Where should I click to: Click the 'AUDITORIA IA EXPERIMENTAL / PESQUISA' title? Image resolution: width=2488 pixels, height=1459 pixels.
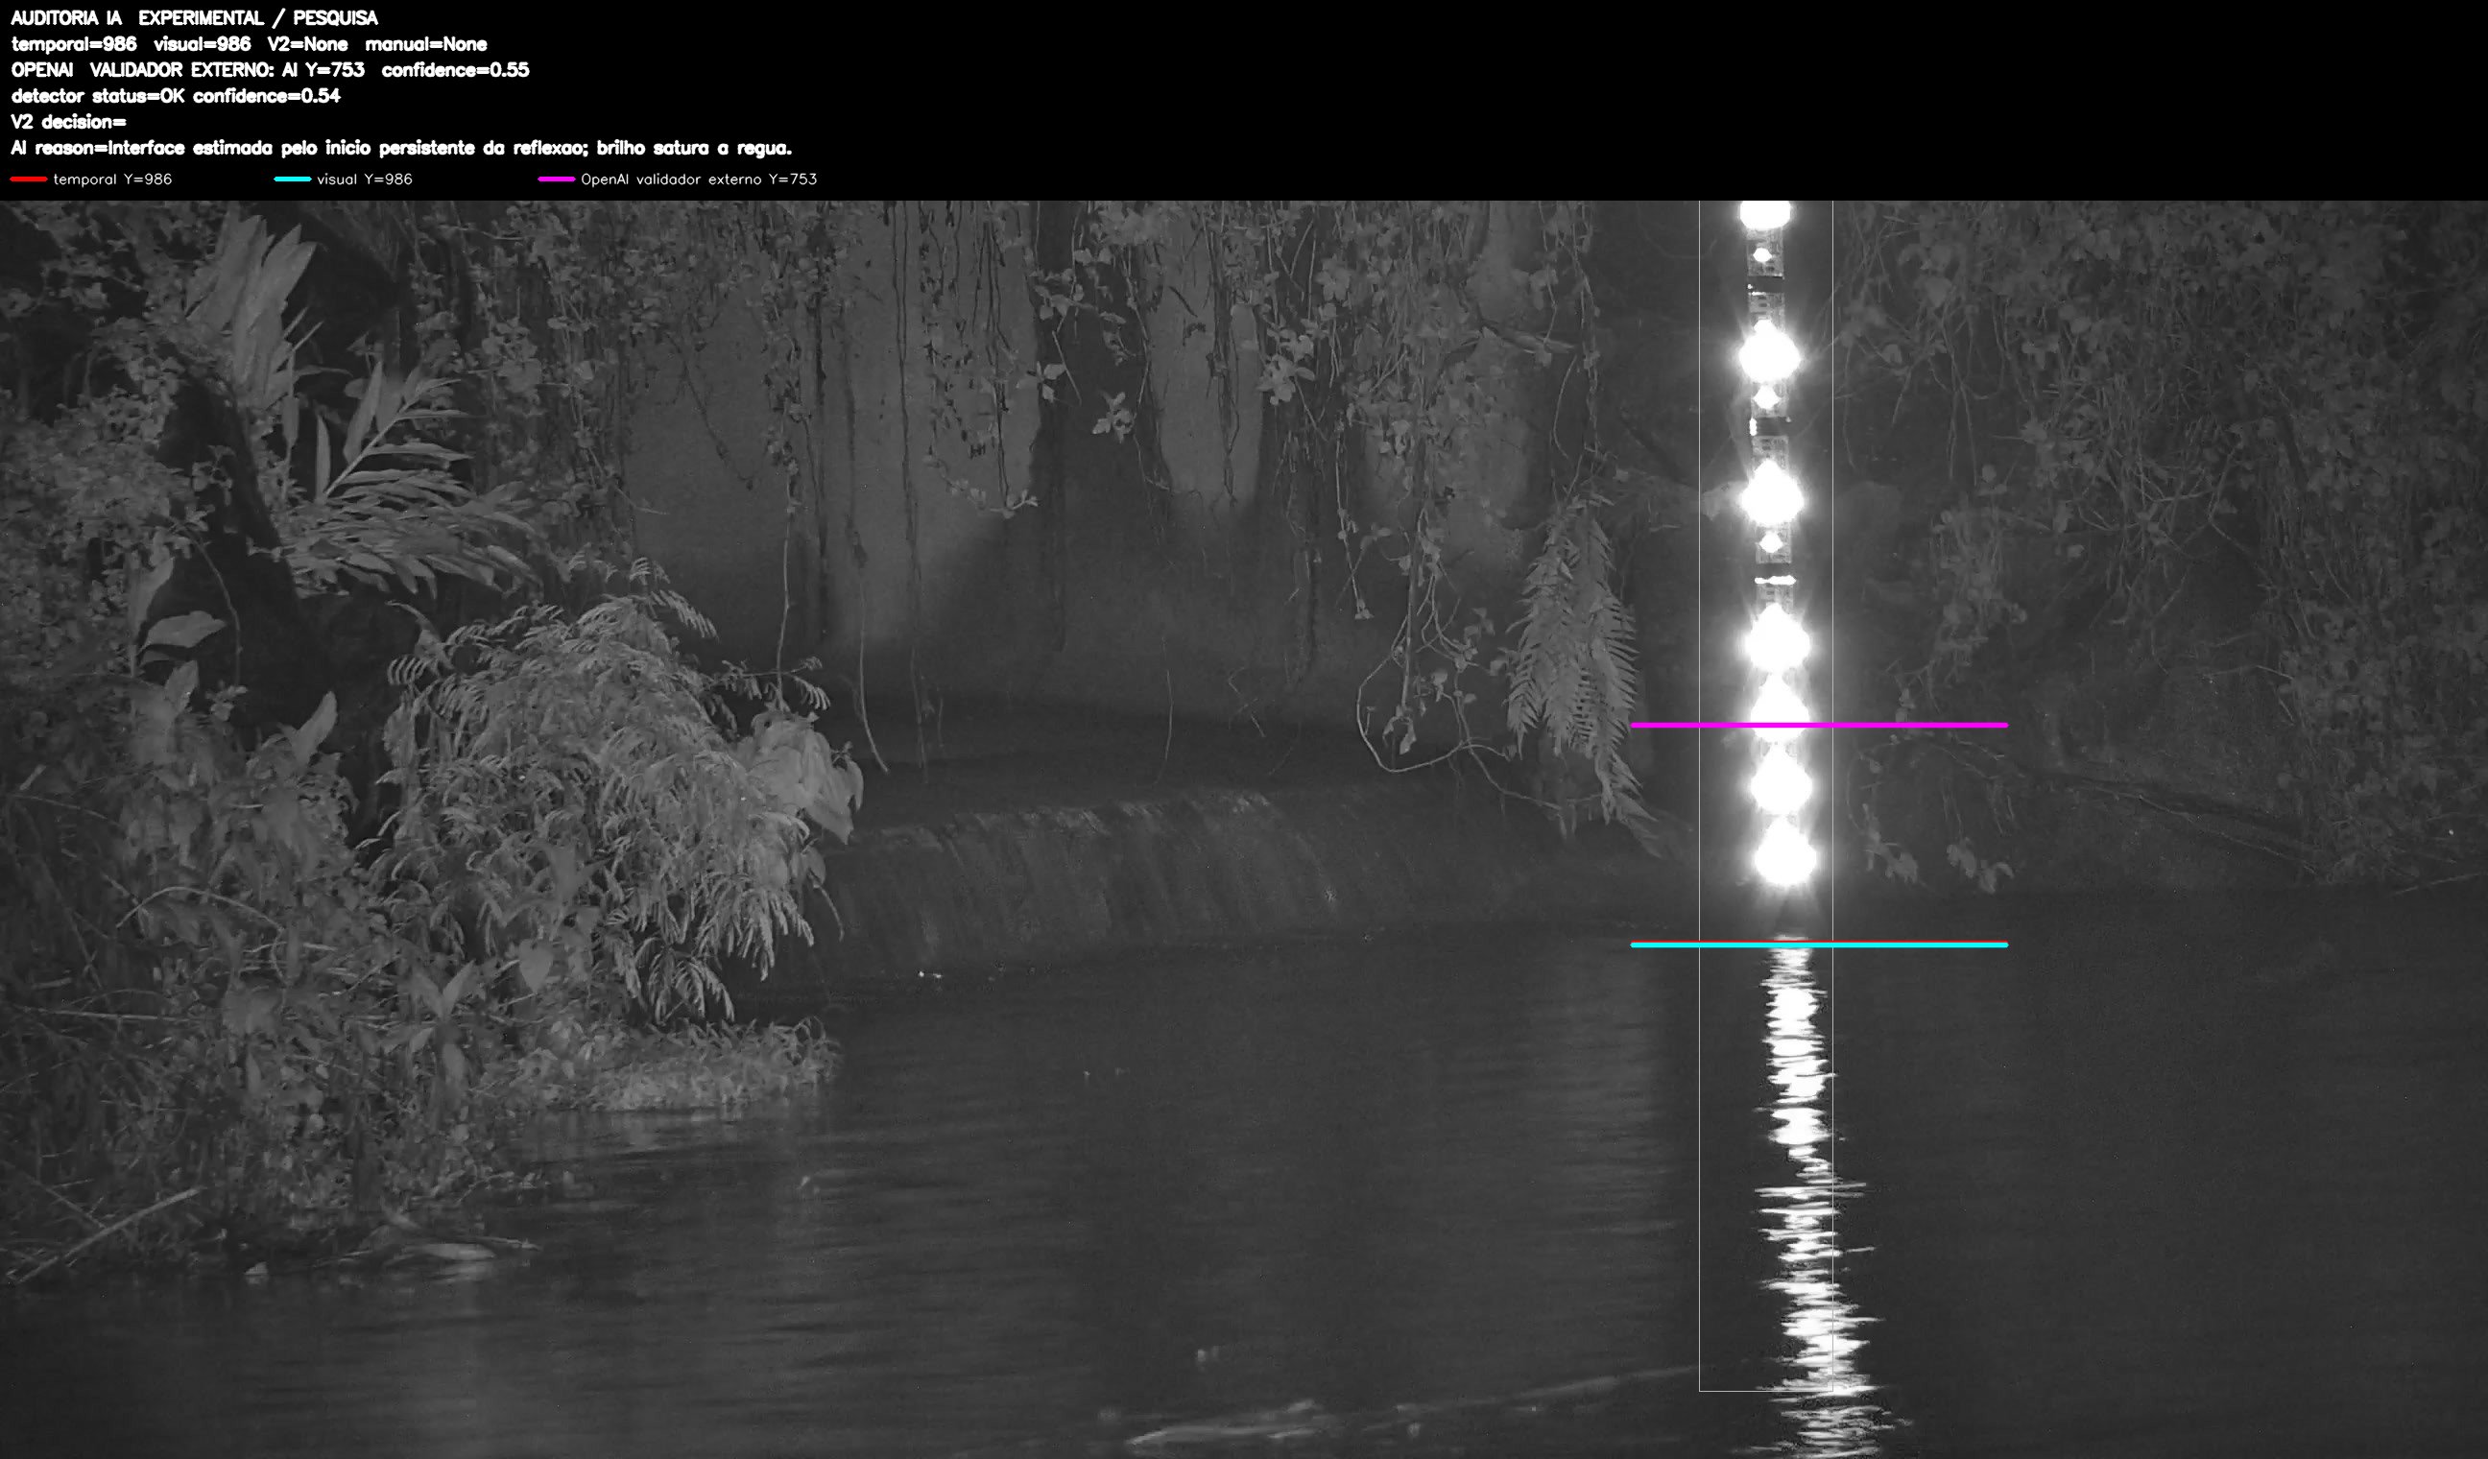195,18
